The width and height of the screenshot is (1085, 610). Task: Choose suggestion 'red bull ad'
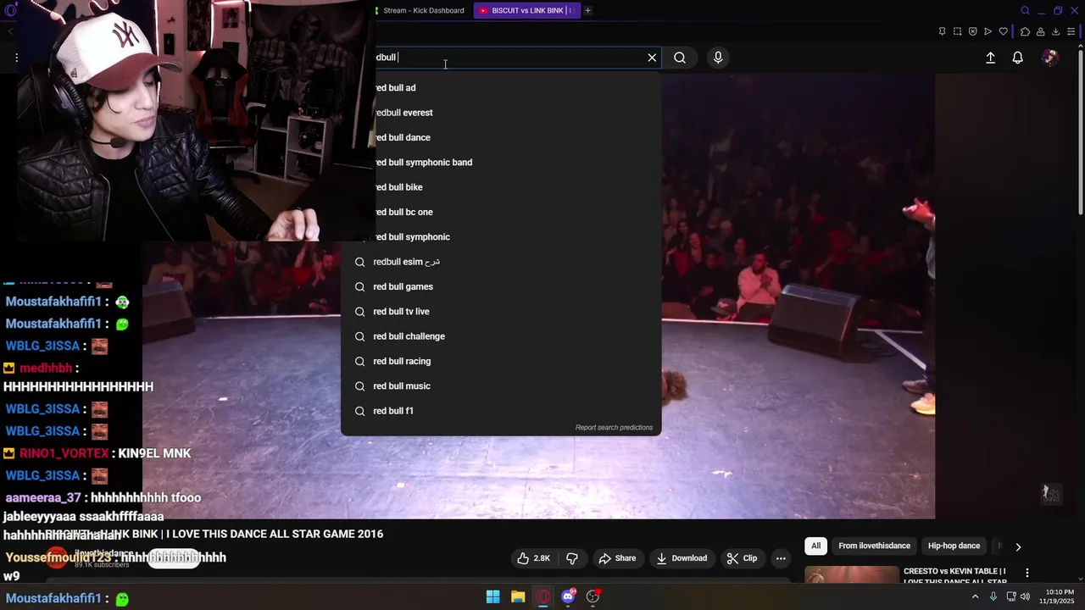[x=501, y=88]
